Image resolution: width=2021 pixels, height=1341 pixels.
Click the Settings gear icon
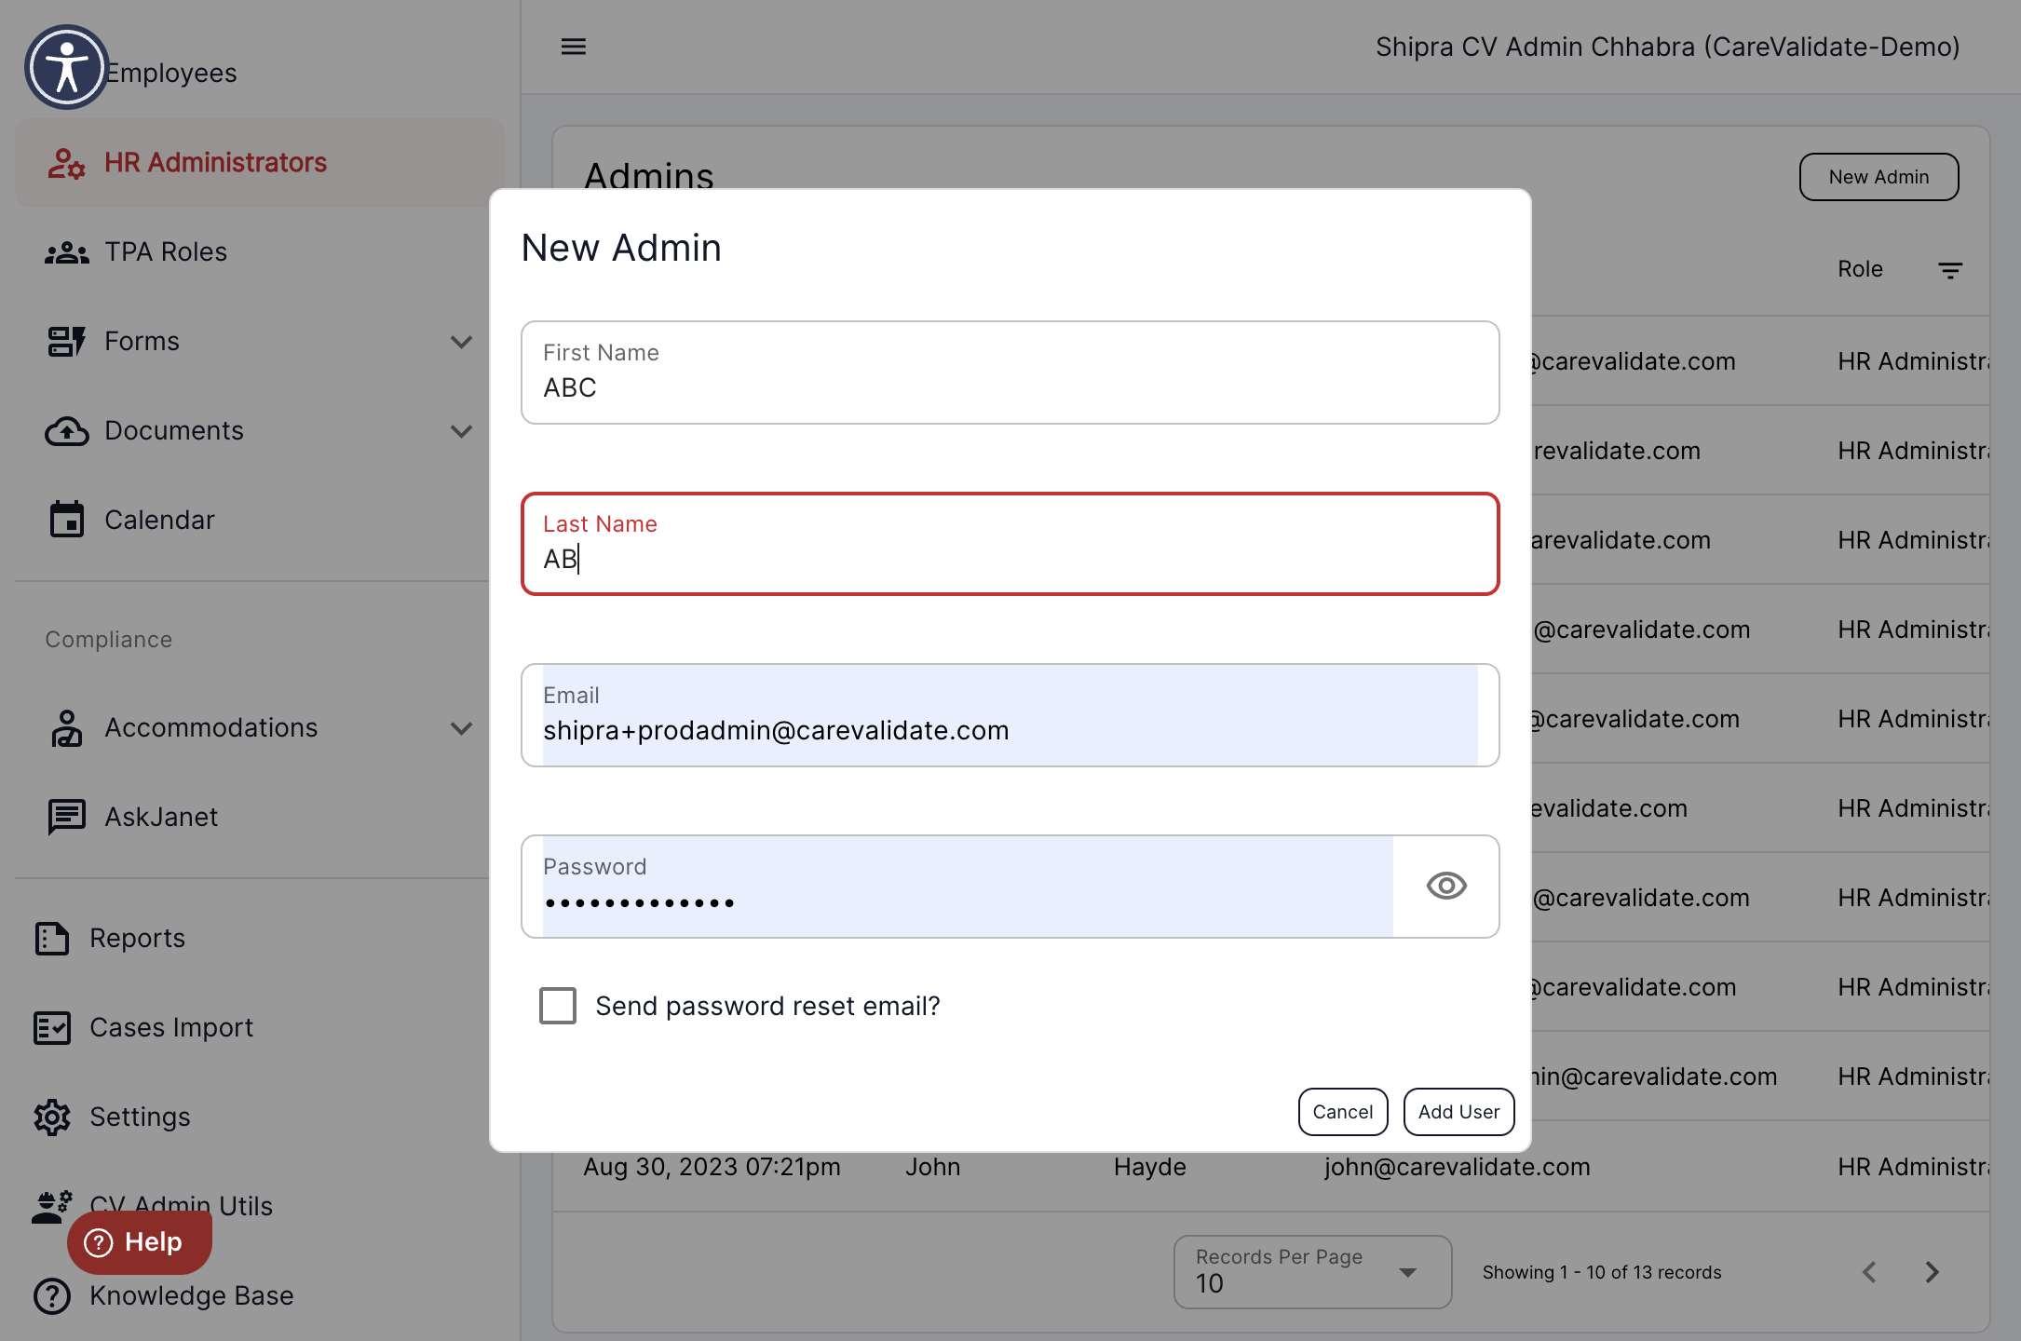click(x=52, y=1117)
